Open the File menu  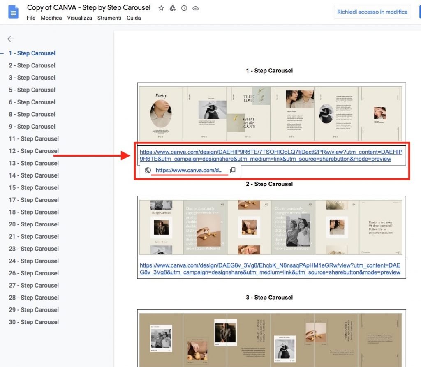point(31,18)
